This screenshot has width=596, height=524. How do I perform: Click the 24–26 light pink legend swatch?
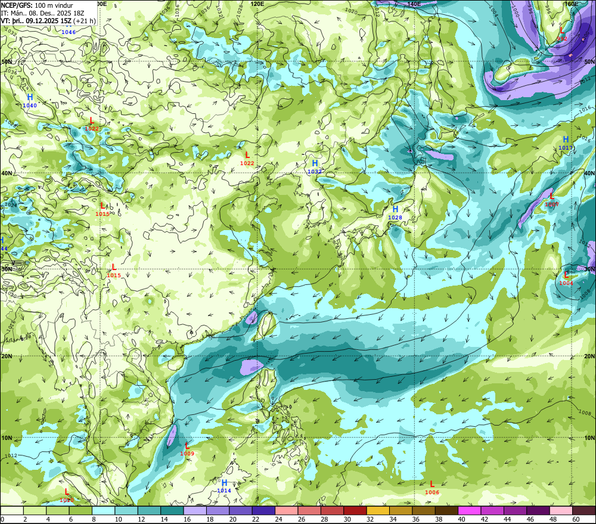pyautogui.click(x=286, y=510)
